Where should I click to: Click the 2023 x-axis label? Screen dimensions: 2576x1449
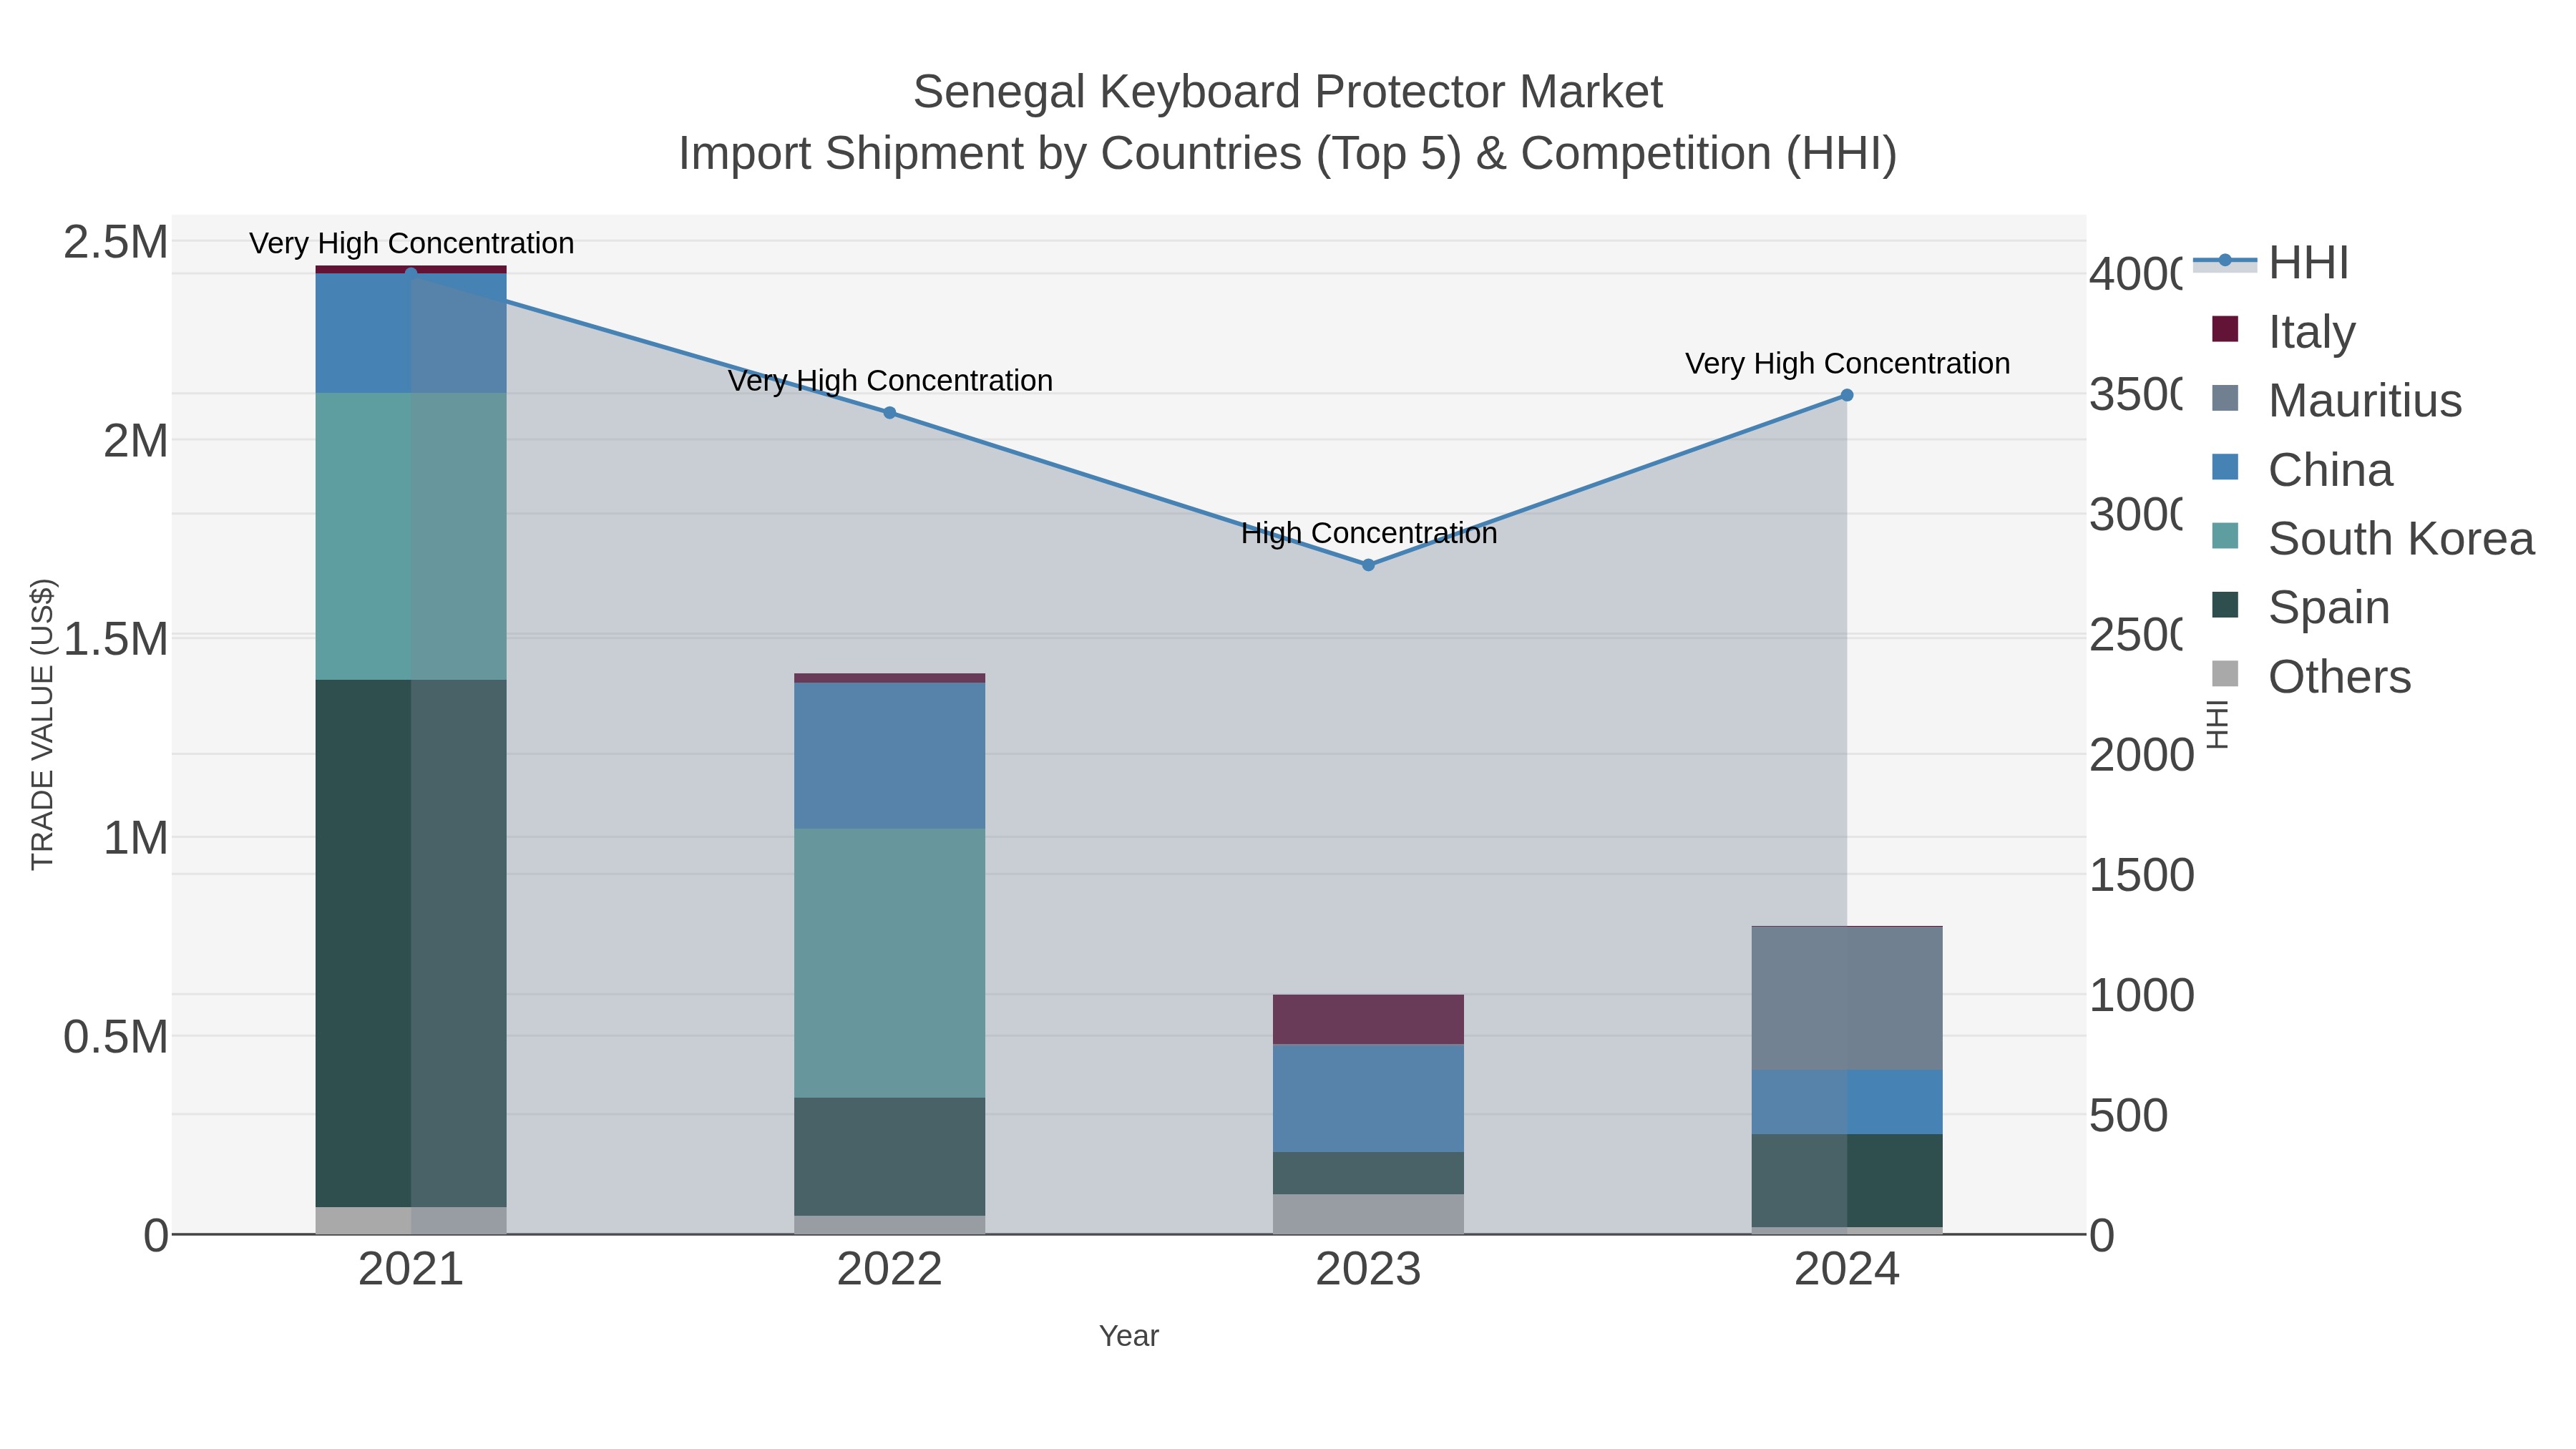[1368, 1270]
